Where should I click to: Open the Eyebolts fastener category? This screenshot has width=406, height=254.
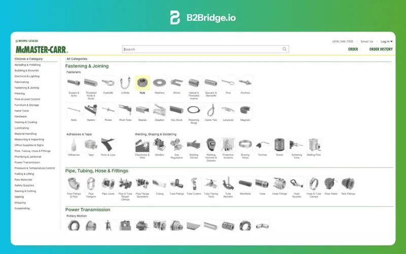coord(108,83)
